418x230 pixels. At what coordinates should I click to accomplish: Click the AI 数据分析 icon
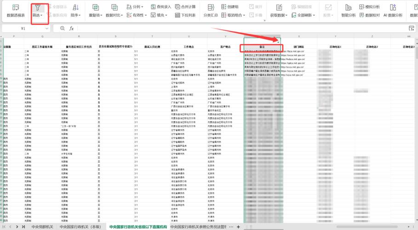point(393,7)
